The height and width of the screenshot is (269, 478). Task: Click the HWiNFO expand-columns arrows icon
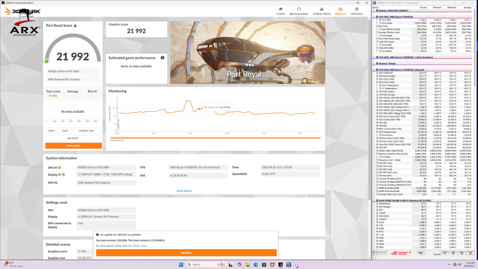tap(376, 253)
